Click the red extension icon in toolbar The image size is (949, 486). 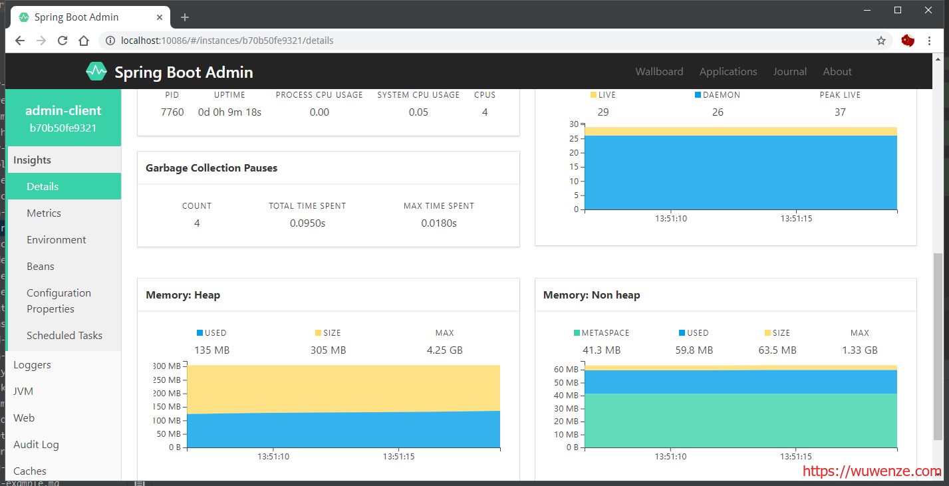tap(908, 41)
